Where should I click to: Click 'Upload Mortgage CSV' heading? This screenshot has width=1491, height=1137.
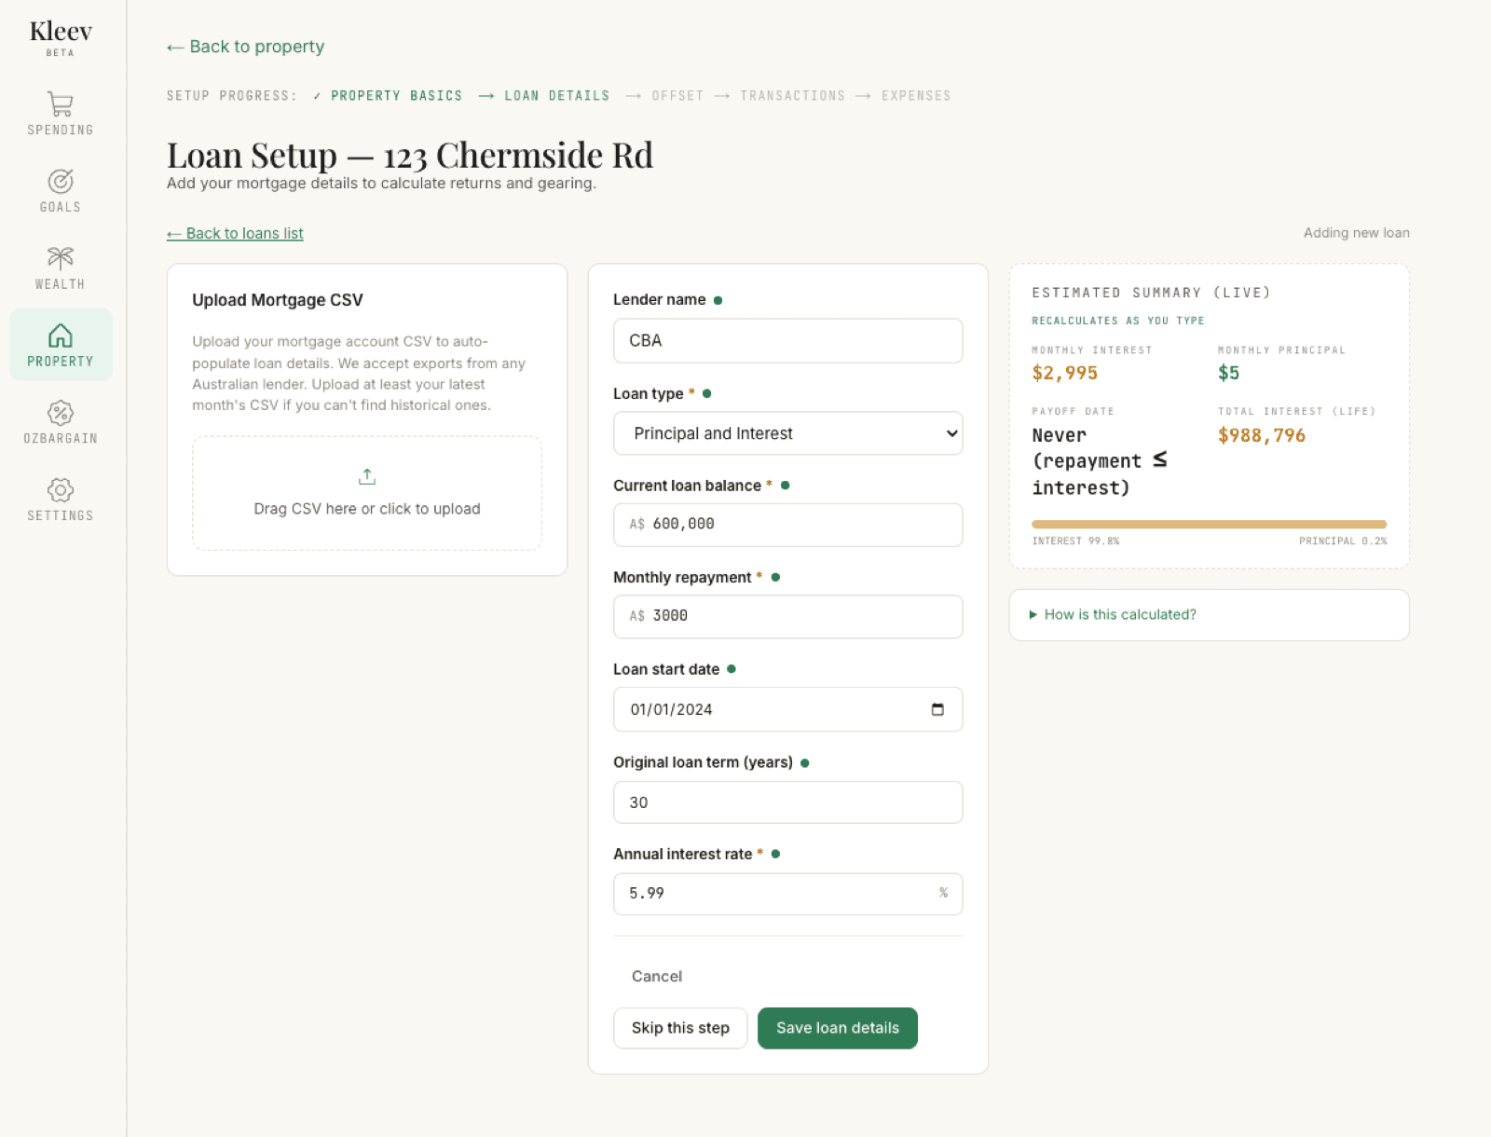click(x=278, y=300)
